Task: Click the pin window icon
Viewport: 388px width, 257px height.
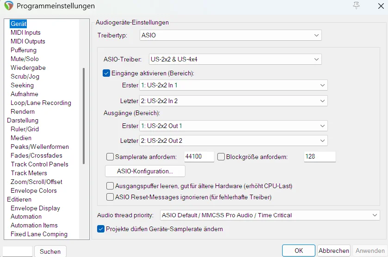Action: click(x=357, y=6)
